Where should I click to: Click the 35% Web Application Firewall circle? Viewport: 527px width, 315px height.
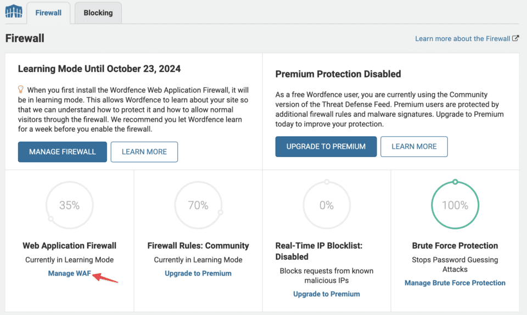[x=70, y=205]
